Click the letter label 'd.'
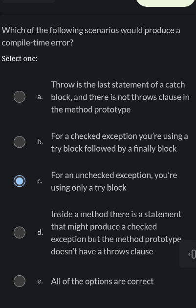 (40, 232)
